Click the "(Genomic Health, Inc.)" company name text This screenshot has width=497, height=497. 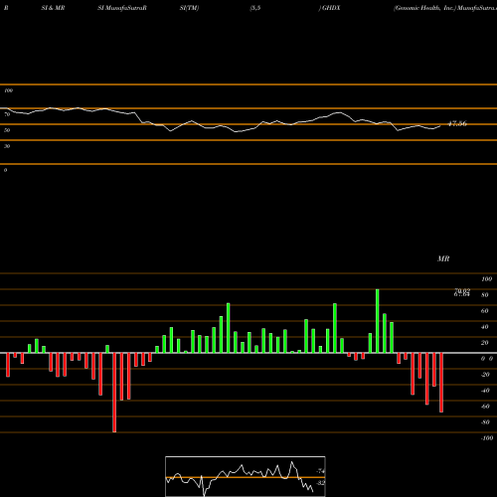tap(425, 8)
